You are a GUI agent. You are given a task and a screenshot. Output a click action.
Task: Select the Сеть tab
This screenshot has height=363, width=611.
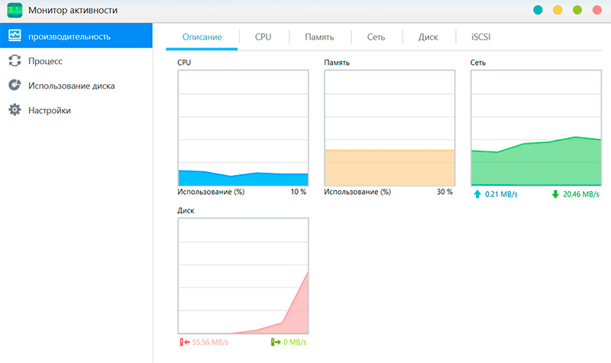click(x=375, y=37)
